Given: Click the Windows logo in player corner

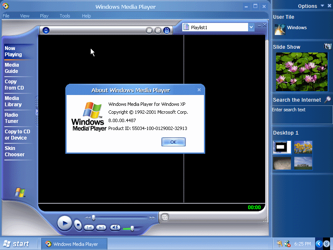Looking at the screenshot, I should tap(20, 192).
